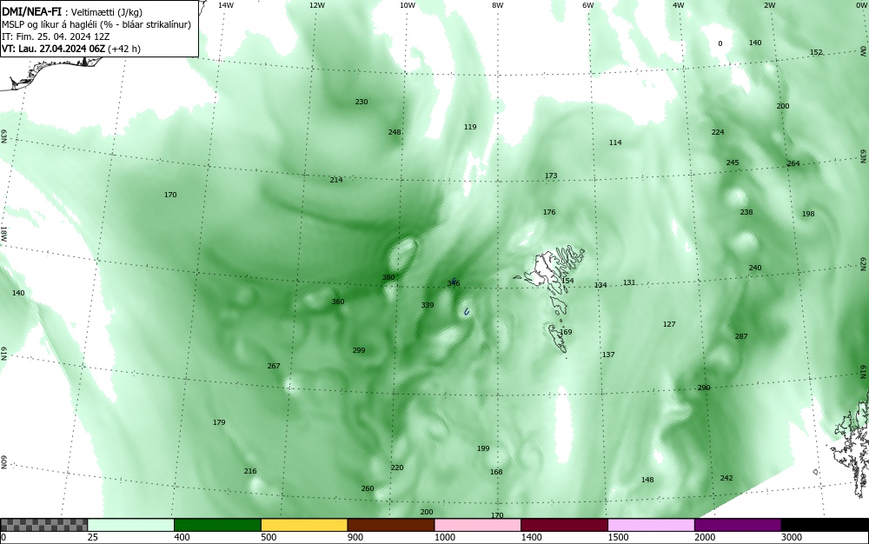Click the 10W longitude label

click(x=408, y=5)
